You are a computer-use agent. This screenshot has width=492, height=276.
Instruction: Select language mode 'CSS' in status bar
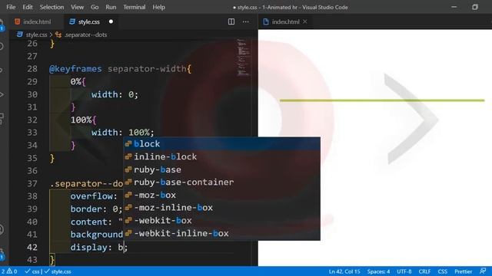click(x=443, y=271)
